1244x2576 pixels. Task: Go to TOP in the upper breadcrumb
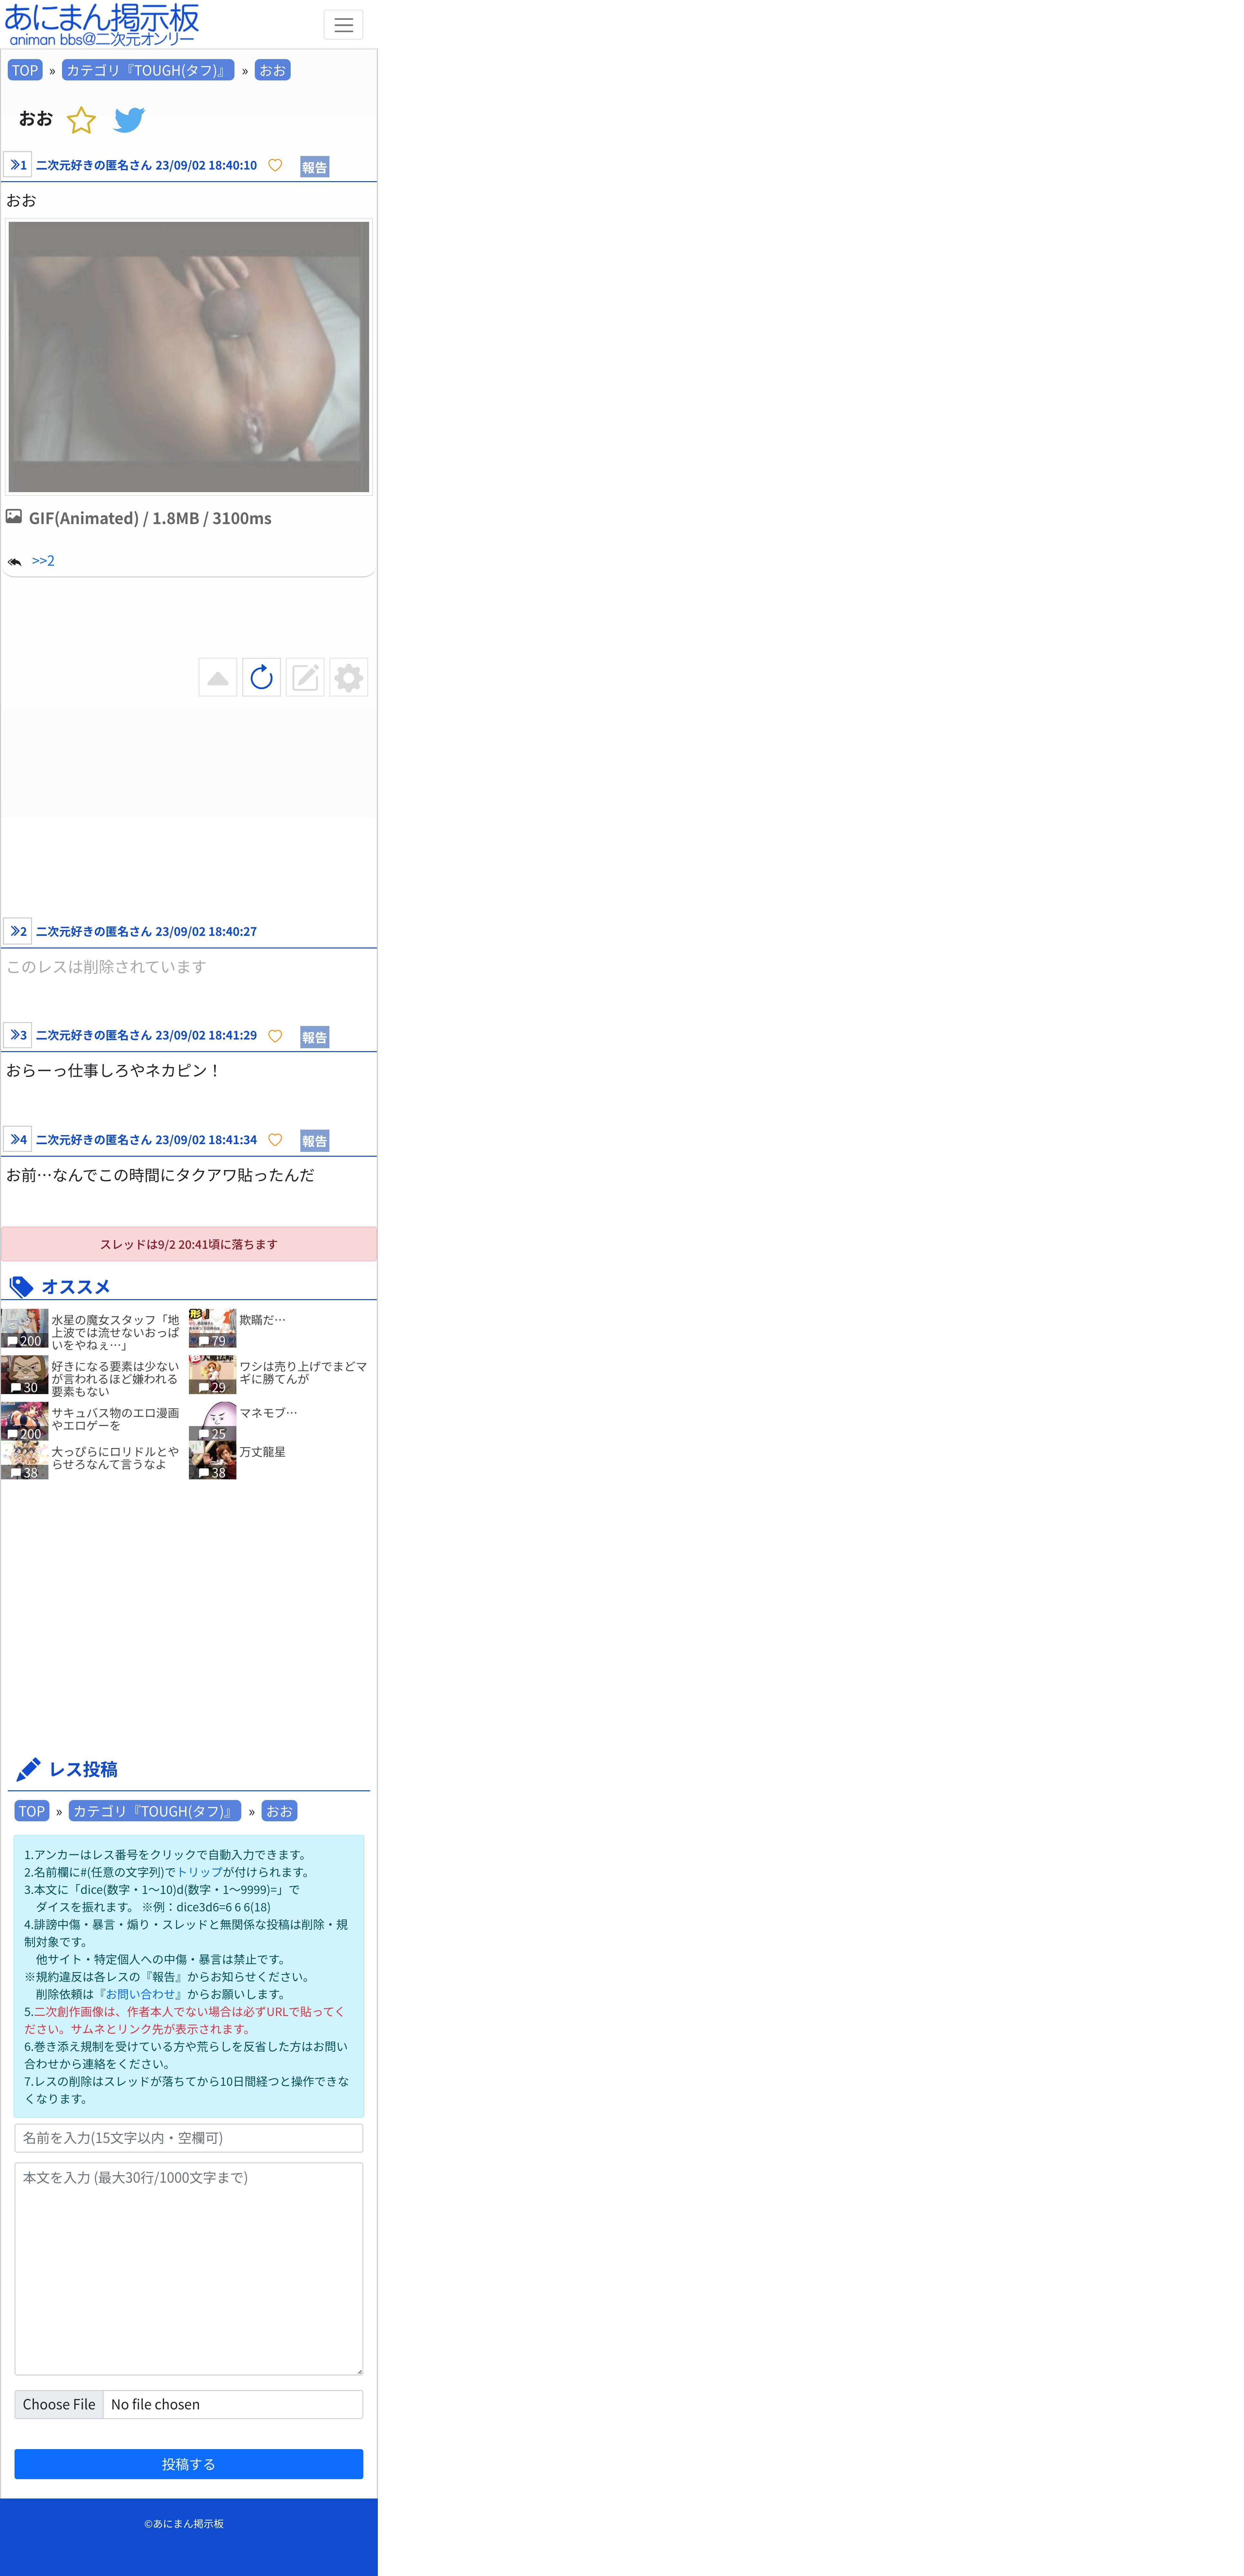point(25,70)
